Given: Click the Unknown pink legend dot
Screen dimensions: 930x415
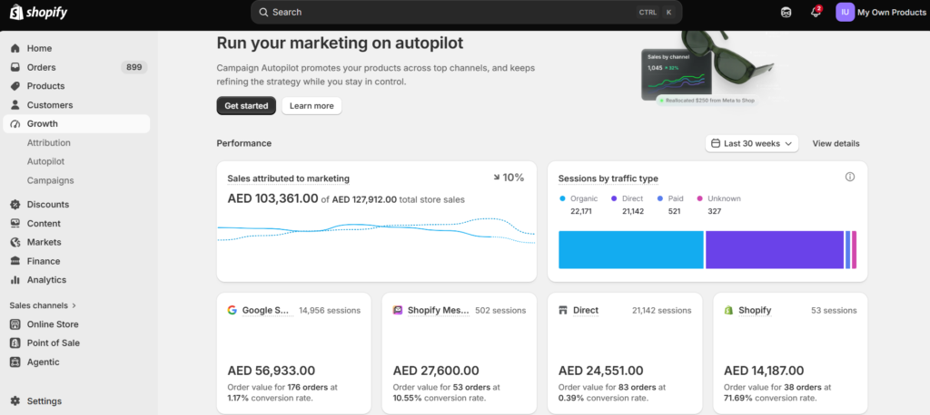Looking at the screenshot, I should (x=699, y=199).
